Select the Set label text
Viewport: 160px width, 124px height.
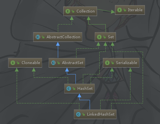point(111,37)
